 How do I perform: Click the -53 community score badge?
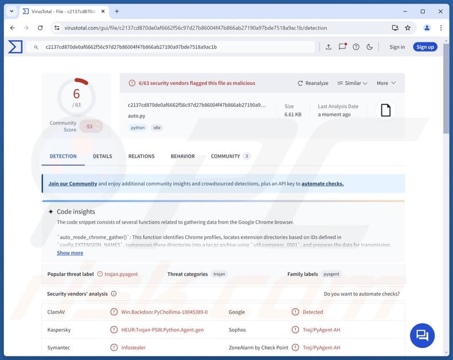pos(91,127)
